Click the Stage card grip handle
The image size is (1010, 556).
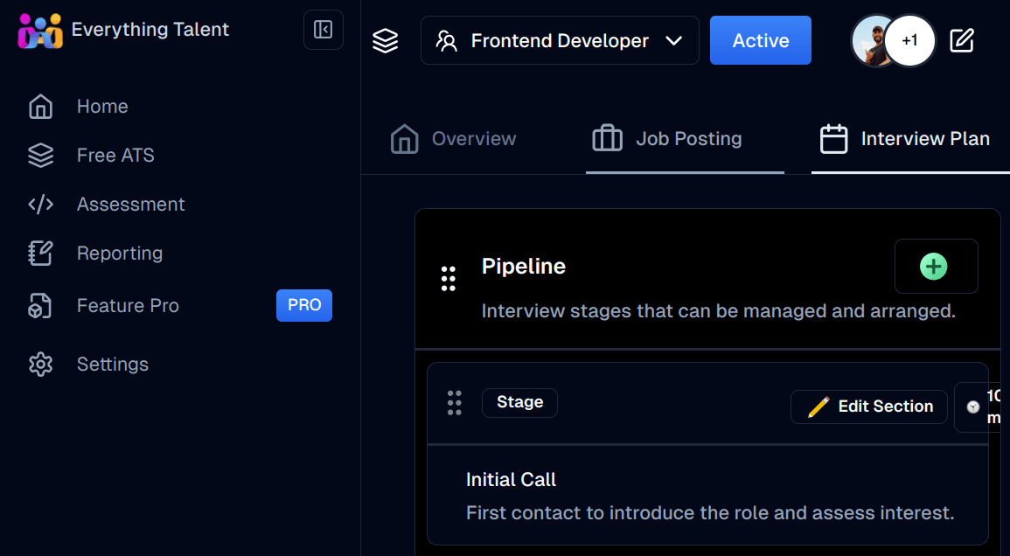click(454, 403)
